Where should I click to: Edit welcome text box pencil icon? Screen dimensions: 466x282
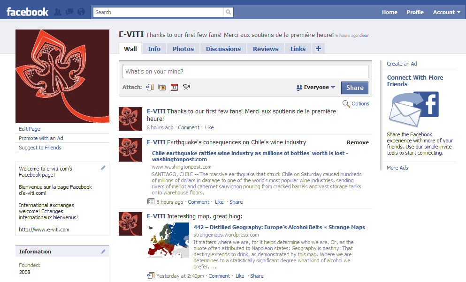(x=103, y=168)
